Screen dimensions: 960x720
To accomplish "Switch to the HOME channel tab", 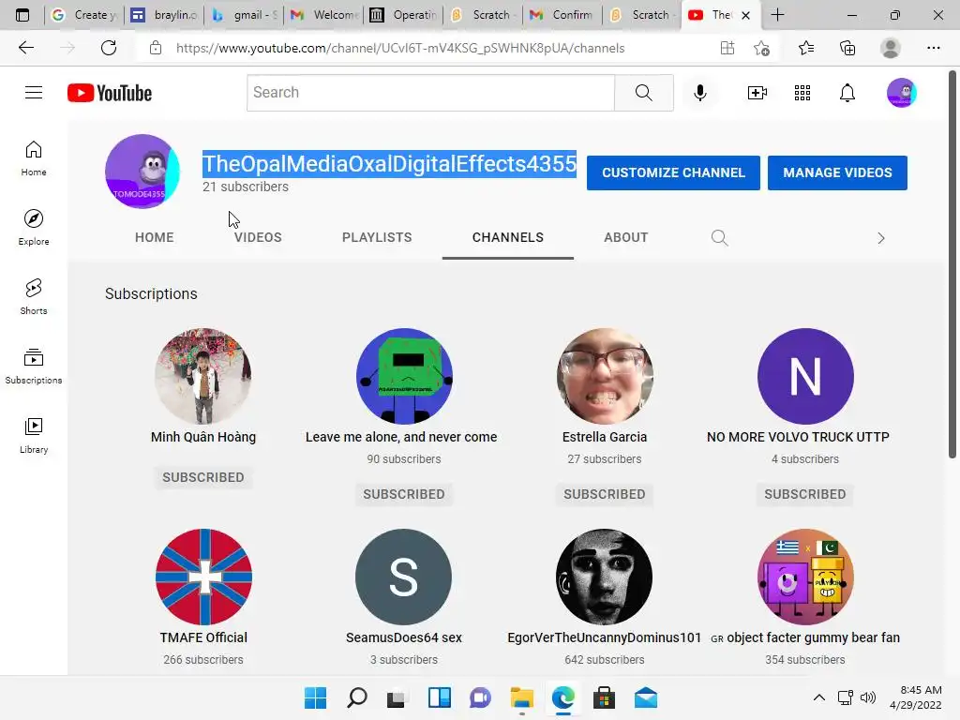I will (x=155, y=237).
